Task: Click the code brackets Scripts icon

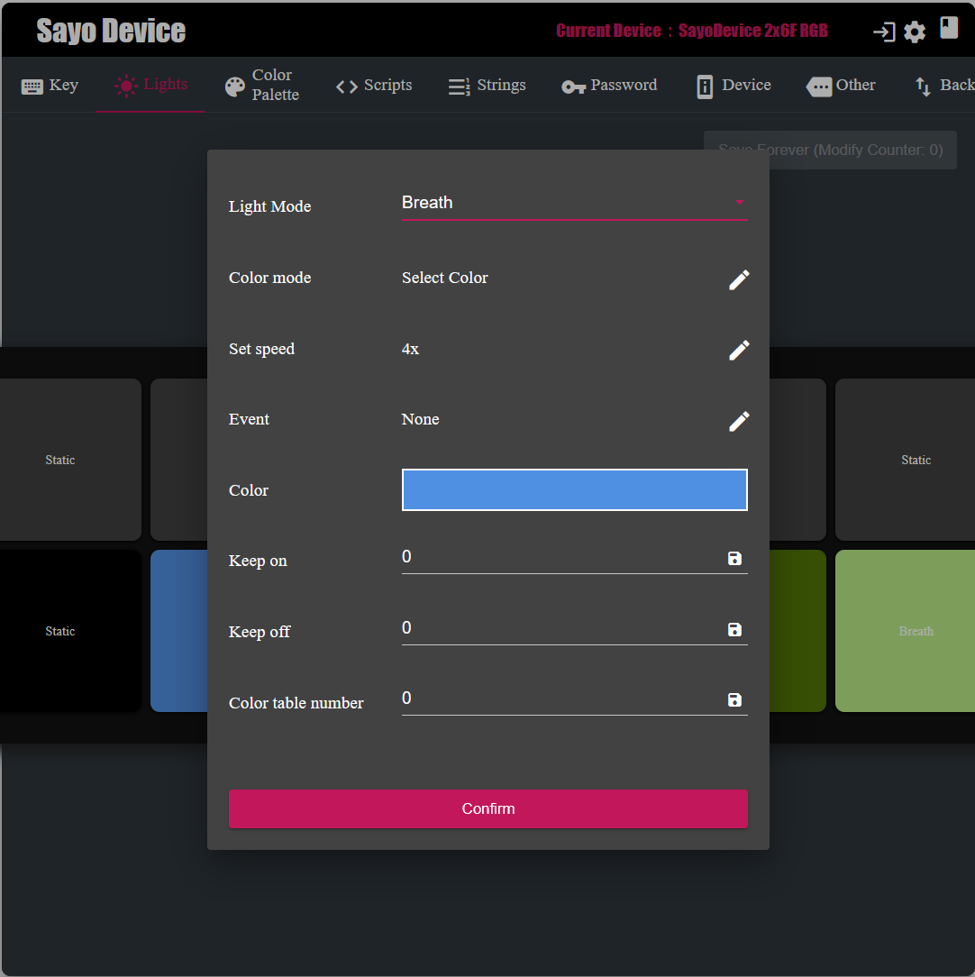Action: (347, 87)
